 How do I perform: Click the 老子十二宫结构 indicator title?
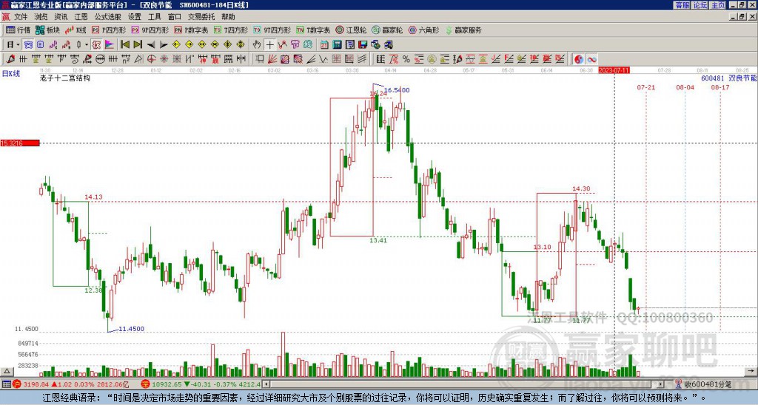coord(65,78)
